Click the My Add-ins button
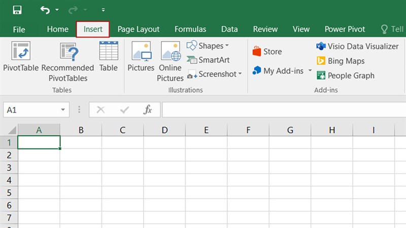The height and width of the screenshot is (228, 406). click(x=278, y=71)
